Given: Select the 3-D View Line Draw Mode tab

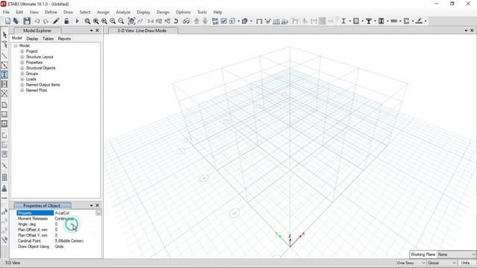Looking at the screenshot, I should [x=142, y=31].
